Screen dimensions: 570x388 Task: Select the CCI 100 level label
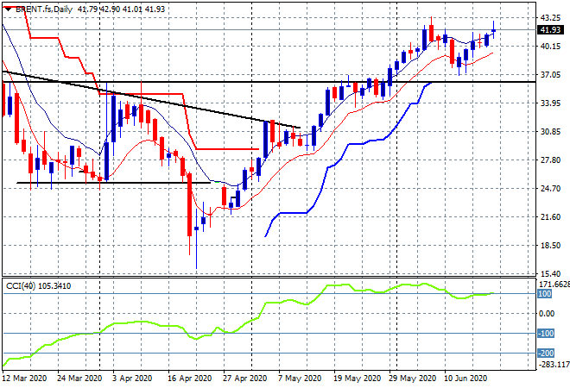(545, 294)
